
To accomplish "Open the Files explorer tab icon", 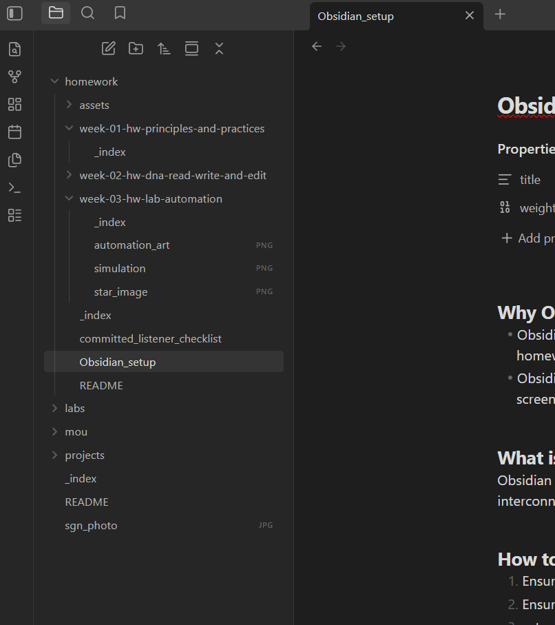I will tap(56, 13).
